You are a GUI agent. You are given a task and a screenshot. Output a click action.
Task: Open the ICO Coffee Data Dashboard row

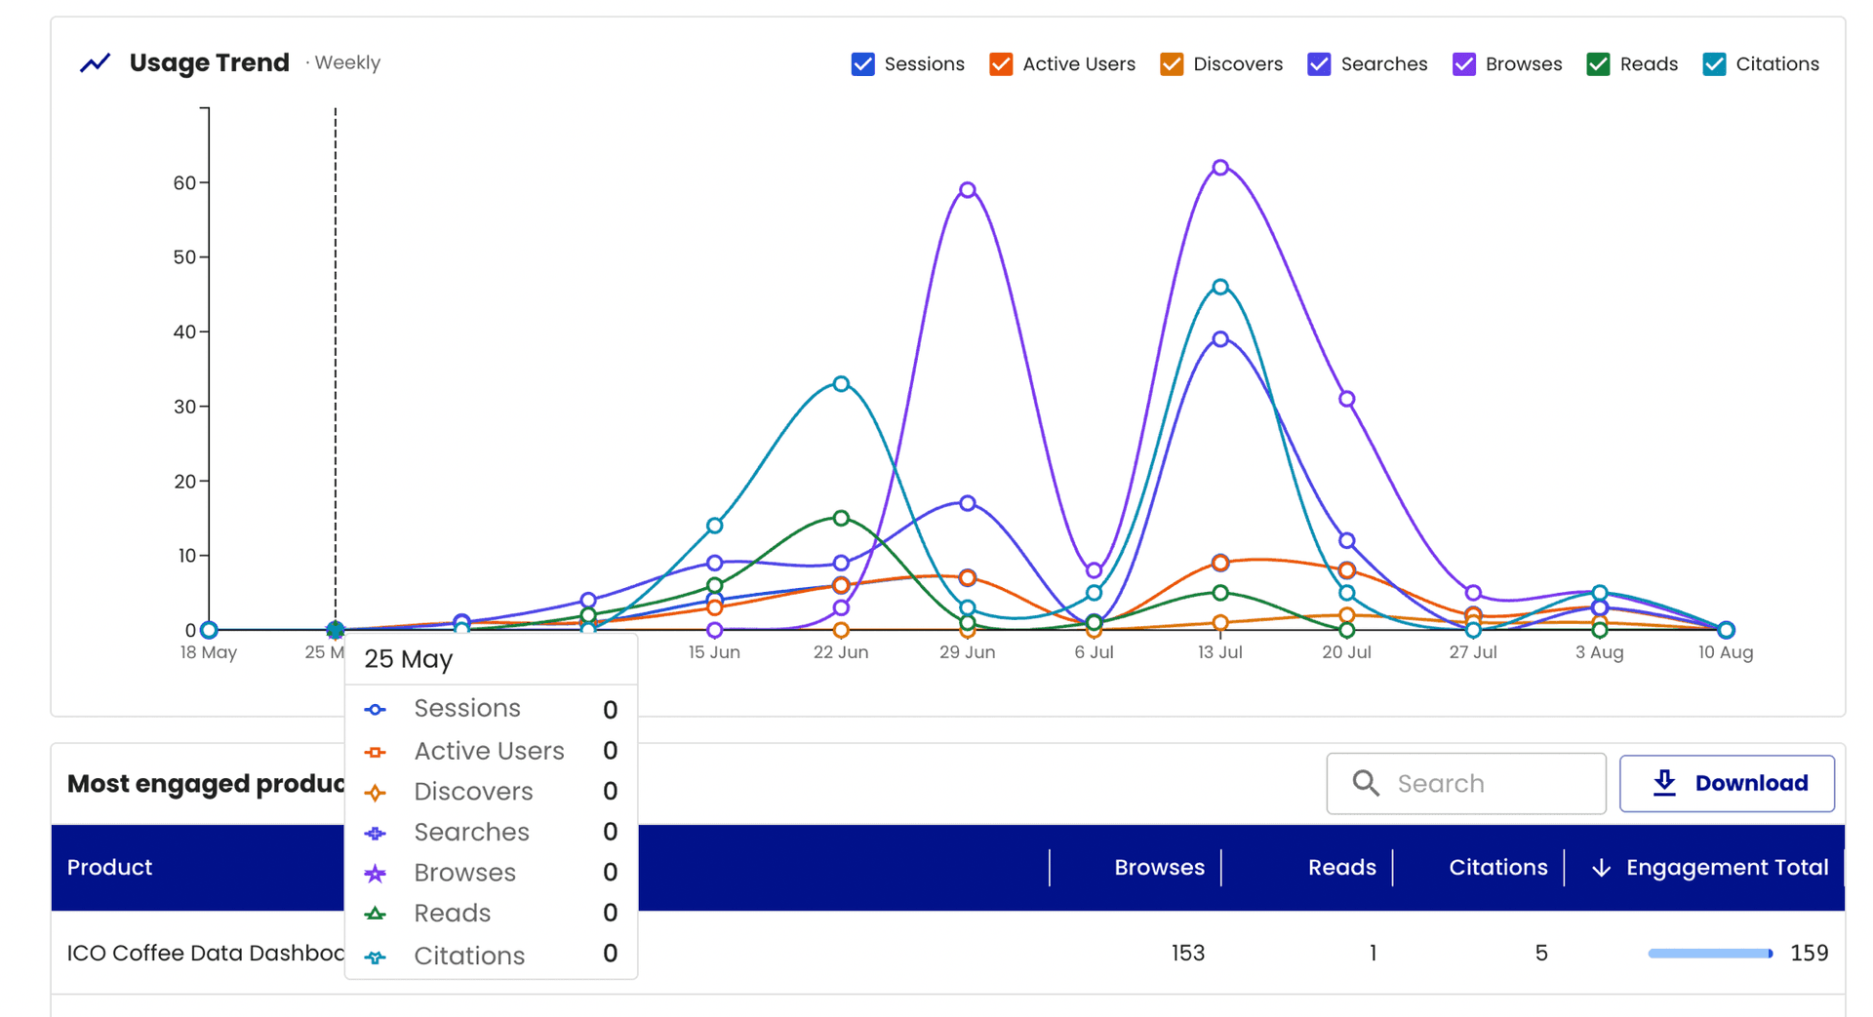947,953
